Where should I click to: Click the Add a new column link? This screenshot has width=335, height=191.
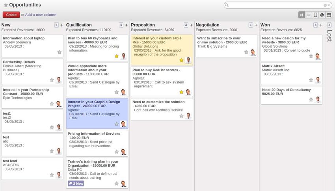click(x=41, y=15)
